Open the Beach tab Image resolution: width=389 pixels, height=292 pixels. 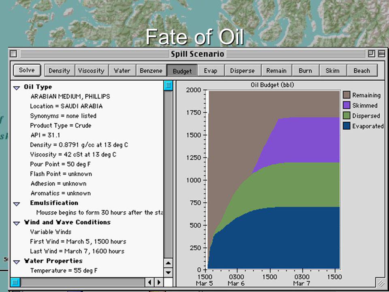point(362,71)
